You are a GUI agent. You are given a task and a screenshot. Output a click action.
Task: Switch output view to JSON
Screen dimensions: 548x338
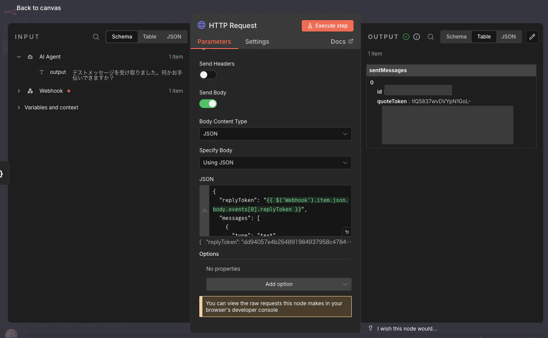(509, 37)
